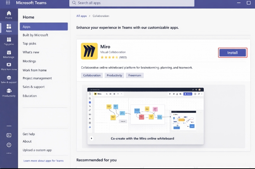This screenshot has width=255, height=169.
Task: Select Built by Microsoft category
Action: pyautogui.click(x=35, y=35)
